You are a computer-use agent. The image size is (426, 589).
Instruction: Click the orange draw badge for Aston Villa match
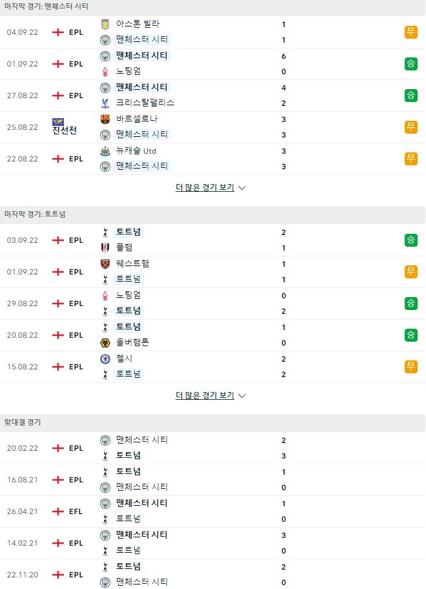coord(411,32)
